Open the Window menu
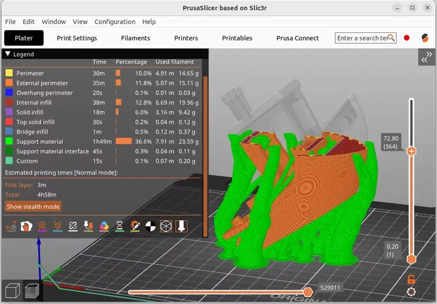 (54, 22)
